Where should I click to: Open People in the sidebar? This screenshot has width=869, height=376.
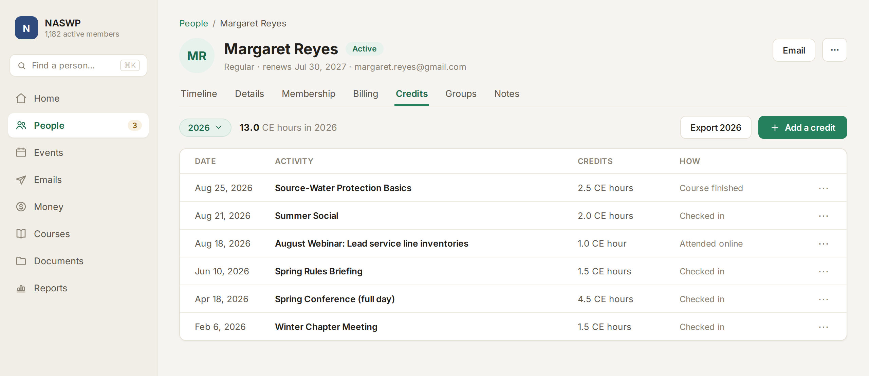point(78,125)
